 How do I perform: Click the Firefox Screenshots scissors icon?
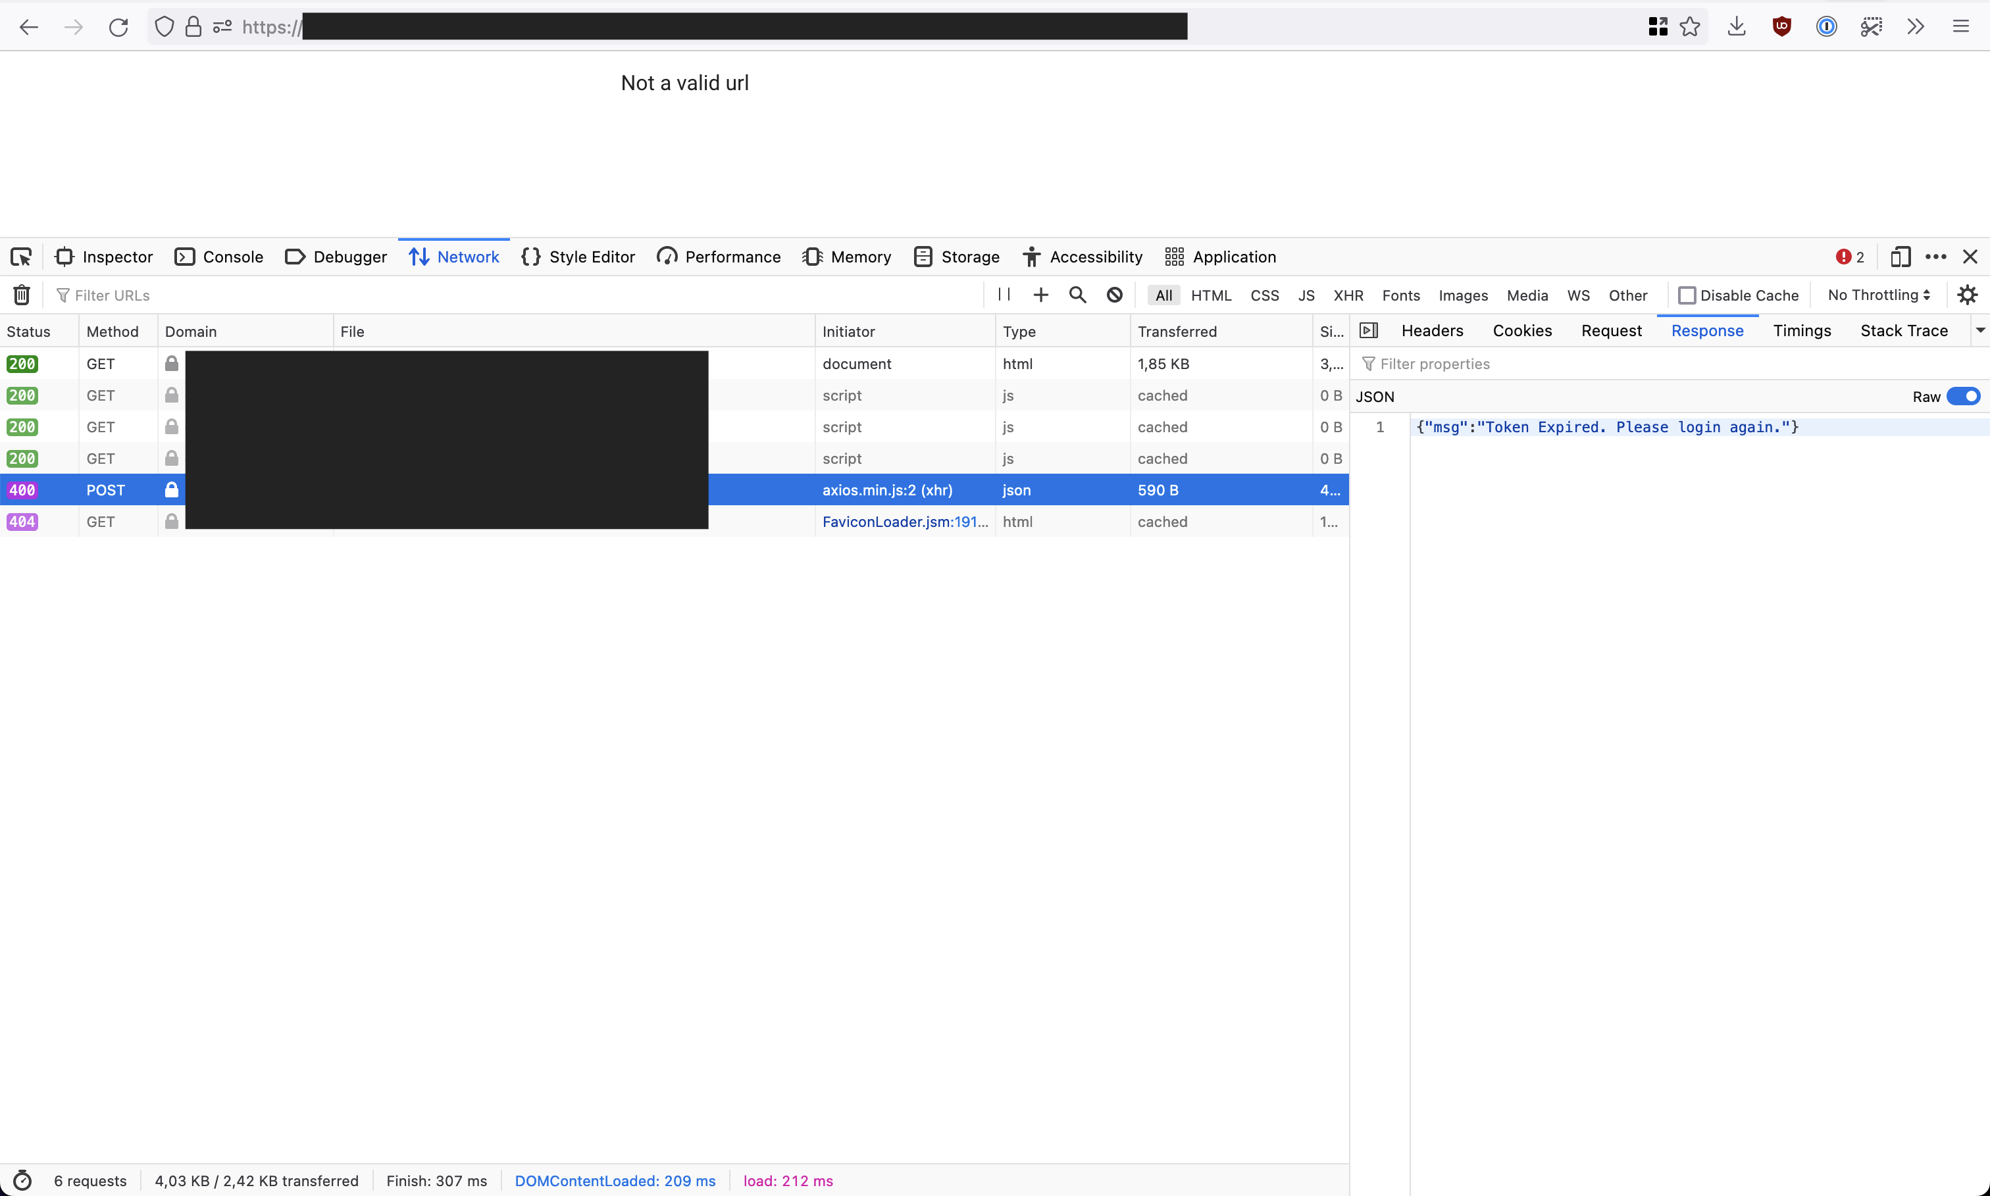click(x=1871, y=26)
